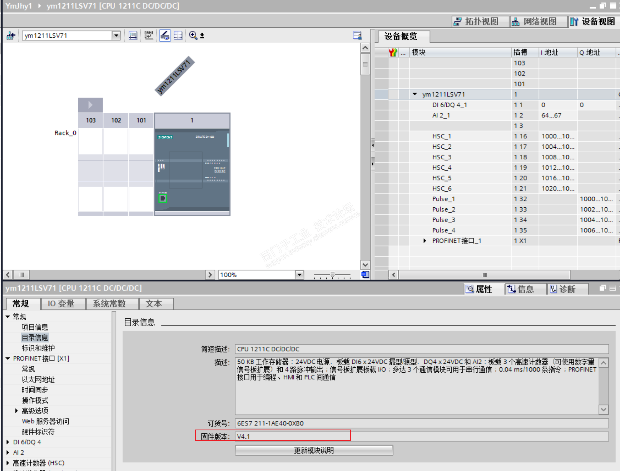The height and width of the screenshot is (471, 620).
Task: Open the 诊断 tab button
Action: click(x=563, y=289)
